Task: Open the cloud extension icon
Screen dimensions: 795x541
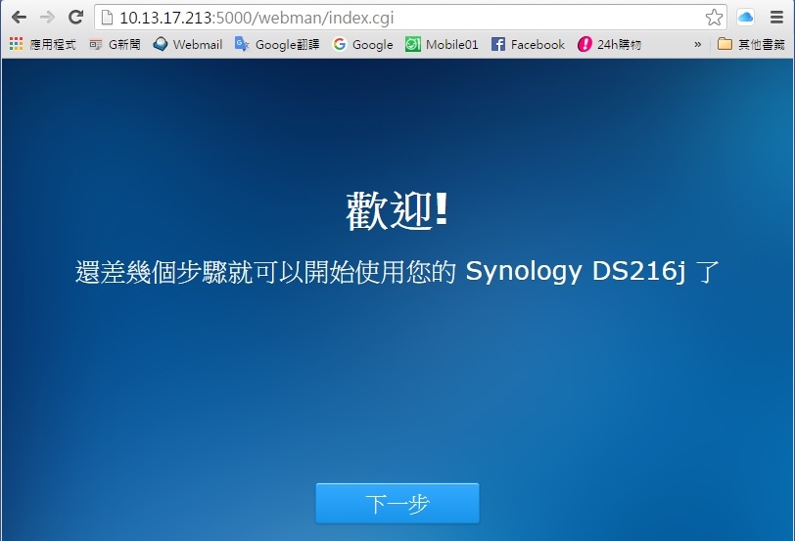Action: (x=745, y=18)
